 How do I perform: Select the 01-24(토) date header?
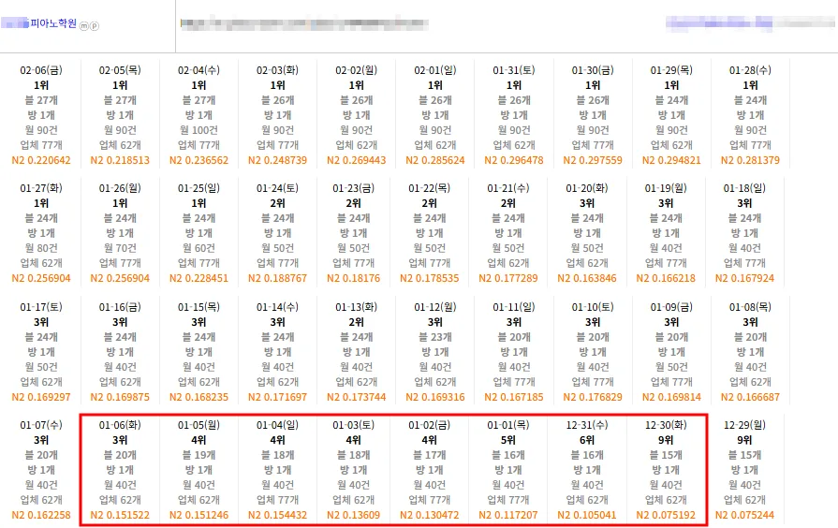pos(277,188)
